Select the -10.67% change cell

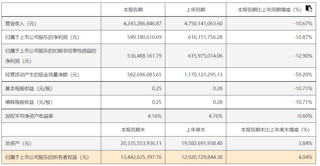click(303, 24)
